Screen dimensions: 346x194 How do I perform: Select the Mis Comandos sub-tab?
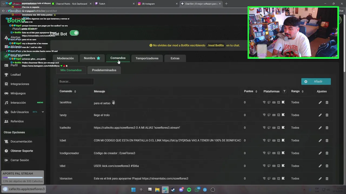(71, 70)
